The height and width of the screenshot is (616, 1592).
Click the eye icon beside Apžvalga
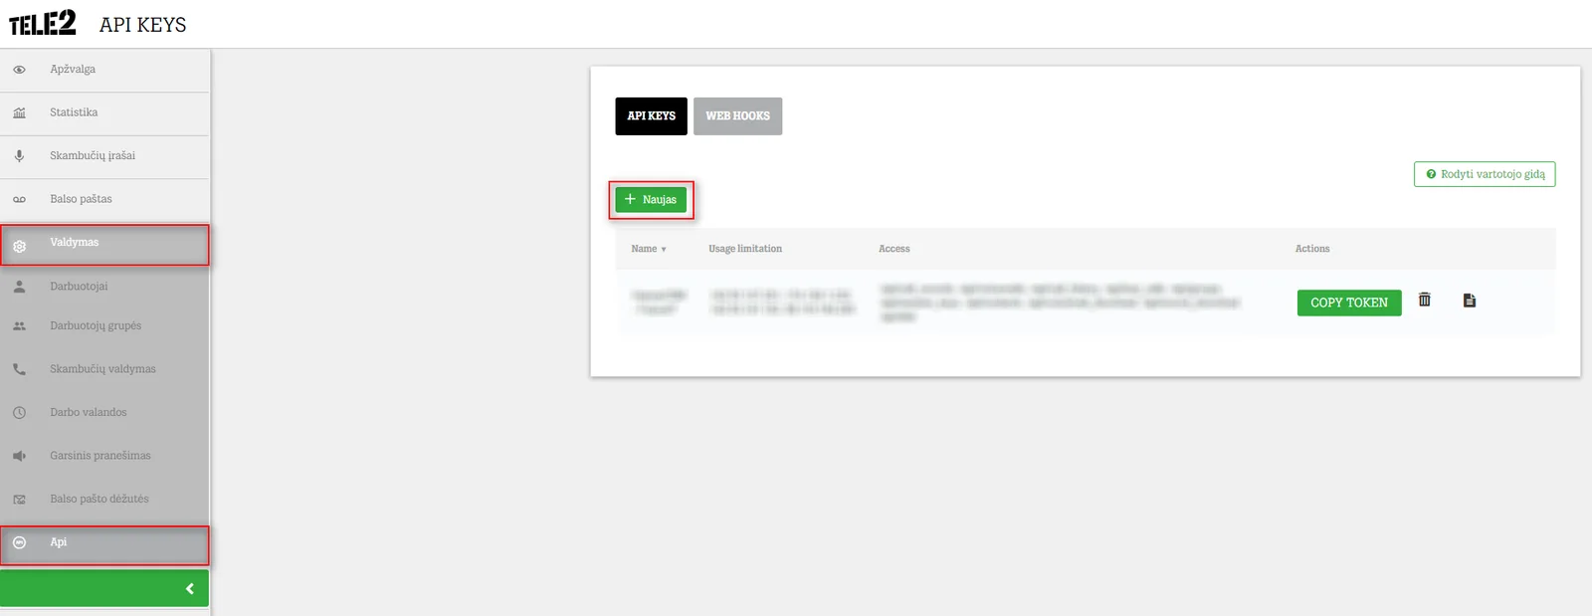pyautogui.click(x=19, y=70)
